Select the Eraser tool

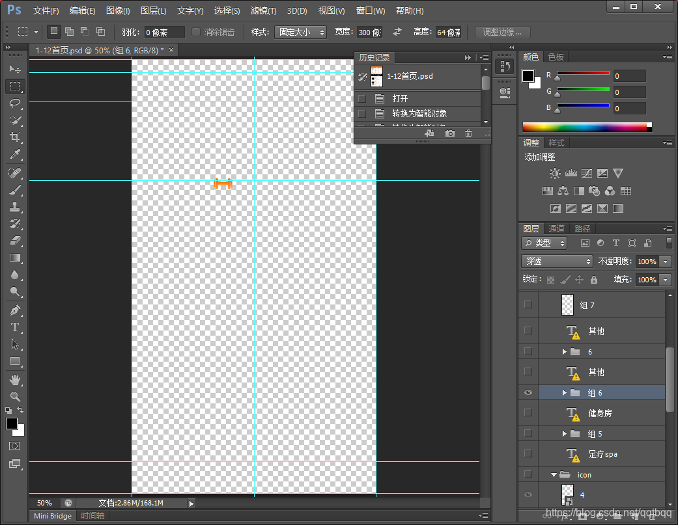click(x=15, y=241)
